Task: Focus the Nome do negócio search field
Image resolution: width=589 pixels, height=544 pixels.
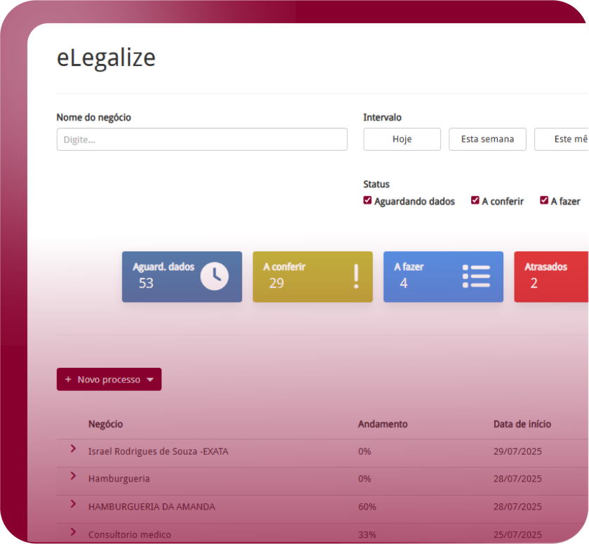Action: (x=201, y=139)
